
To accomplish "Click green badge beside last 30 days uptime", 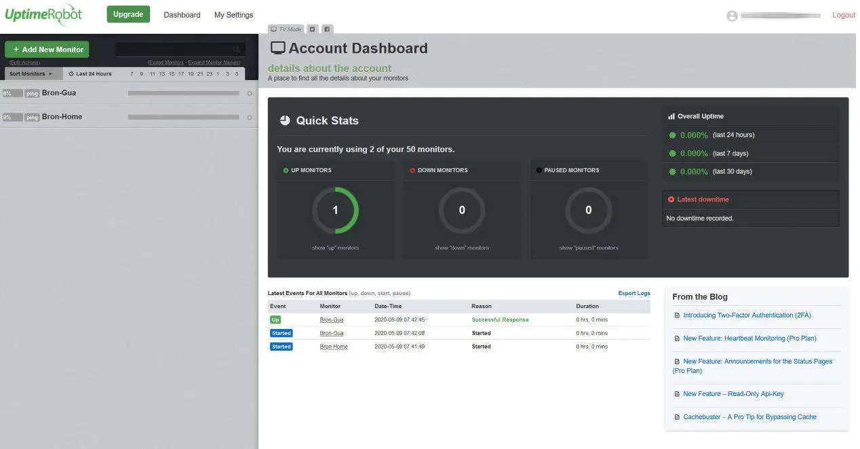I will 673,172.
